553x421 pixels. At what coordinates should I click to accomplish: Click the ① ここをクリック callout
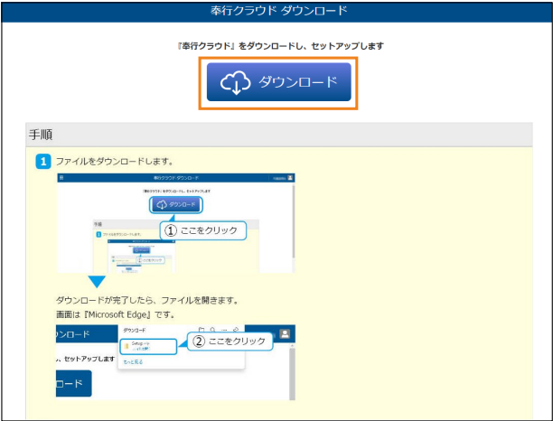(203, 230)
